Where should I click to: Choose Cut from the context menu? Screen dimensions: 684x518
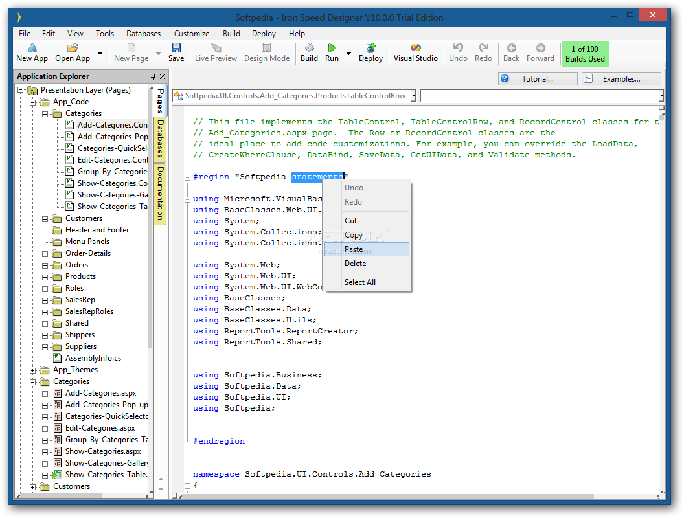pyautogui.click(x=367, y=221)
